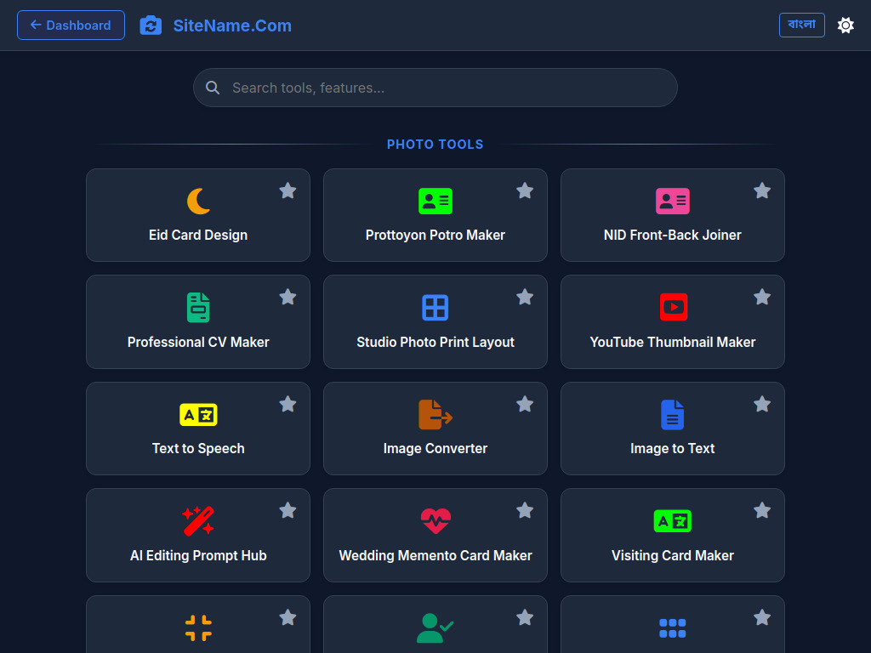
Task: Star the card with the green user-check icon
Action: point(525,617)
